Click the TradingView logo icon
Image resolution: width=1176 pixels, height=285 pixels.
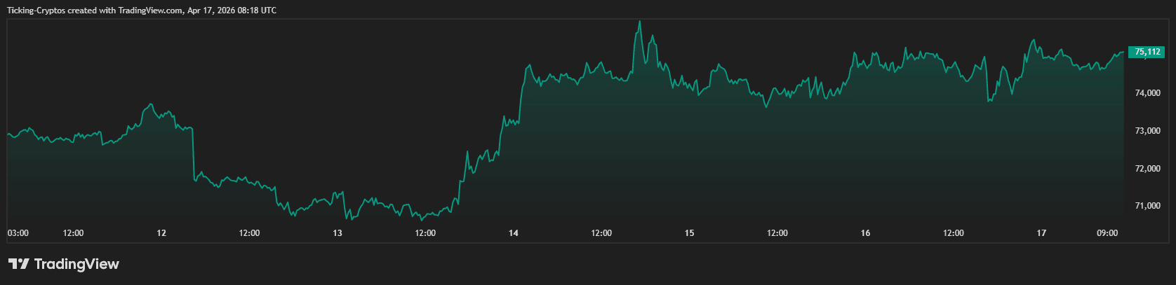[x=18, y=264]
